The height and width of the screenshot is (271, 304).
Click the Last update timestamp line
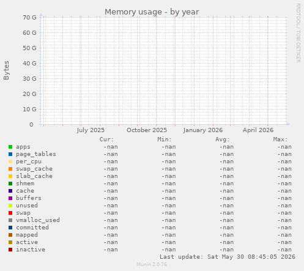point(228,257)
